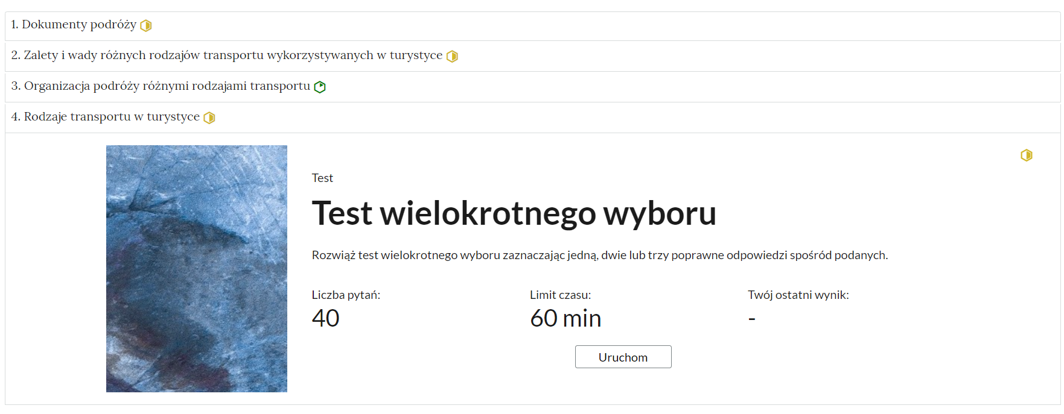Expand section 1. Dokumenty podróży
Viewport: 1064px width, 414px height.
532,26
